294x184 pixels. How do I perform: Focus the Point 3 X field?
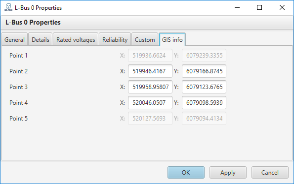(x=150, y=87)
